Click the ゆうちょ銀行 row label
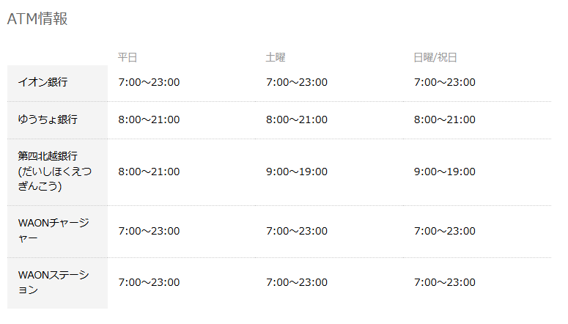The width and height of the screenshot is (568, 324). click(x=48, y=119)
